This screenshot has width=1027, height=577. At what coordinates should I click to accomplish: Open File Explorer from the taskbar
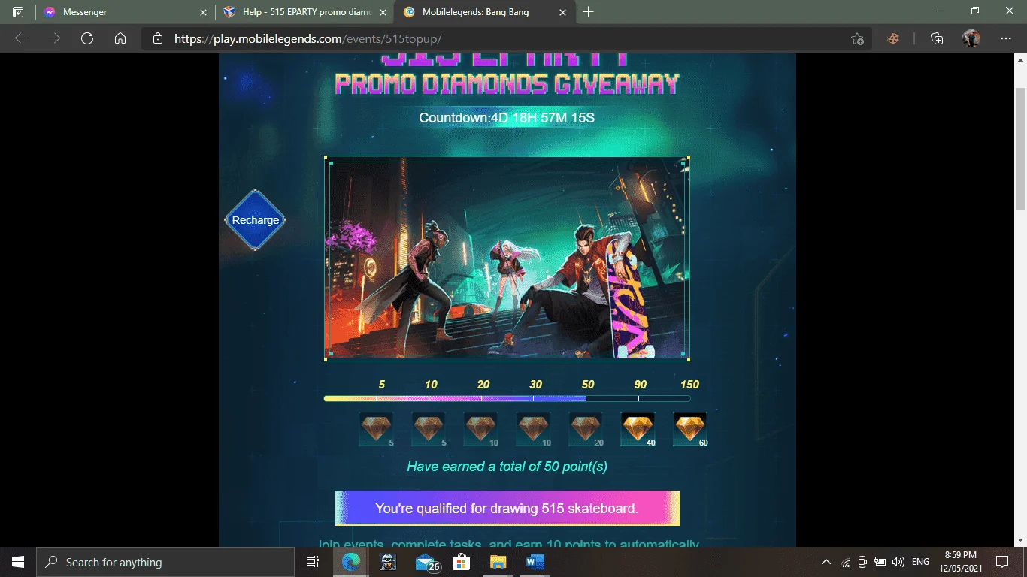[498, 562]
